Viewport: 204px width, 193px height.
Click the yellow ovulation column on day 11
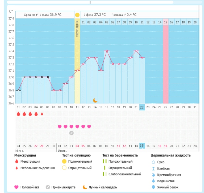(x=77, y=64)
